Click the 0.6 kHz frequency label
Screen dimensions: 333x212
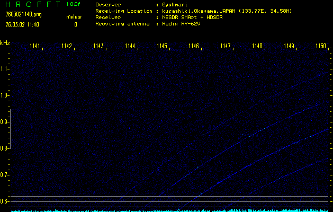[x=5, y=201]
